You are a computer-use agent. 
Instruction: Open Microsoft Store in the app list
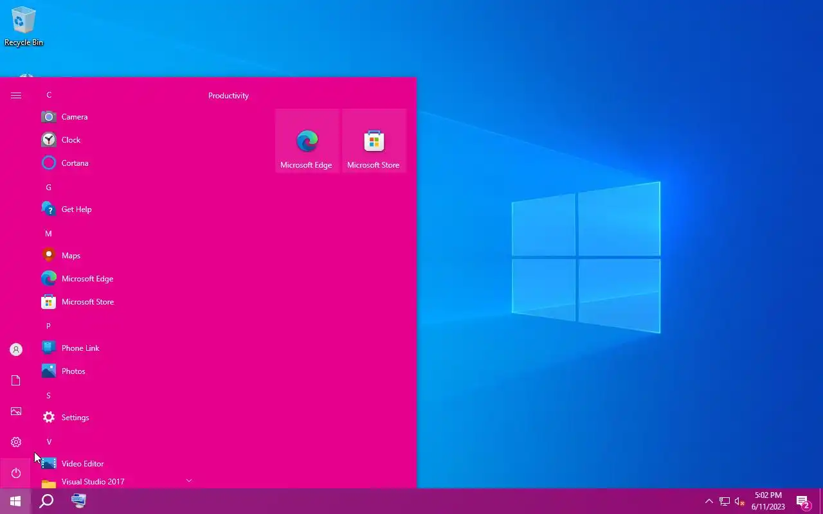(116, 302)
